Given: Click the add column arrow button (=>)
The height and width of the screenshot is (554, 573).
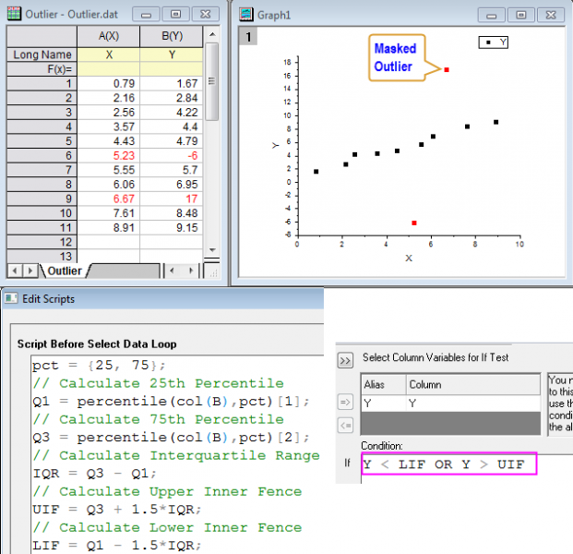Looking at the screenshot, I should pyautogui.click(x=345, y=403).
